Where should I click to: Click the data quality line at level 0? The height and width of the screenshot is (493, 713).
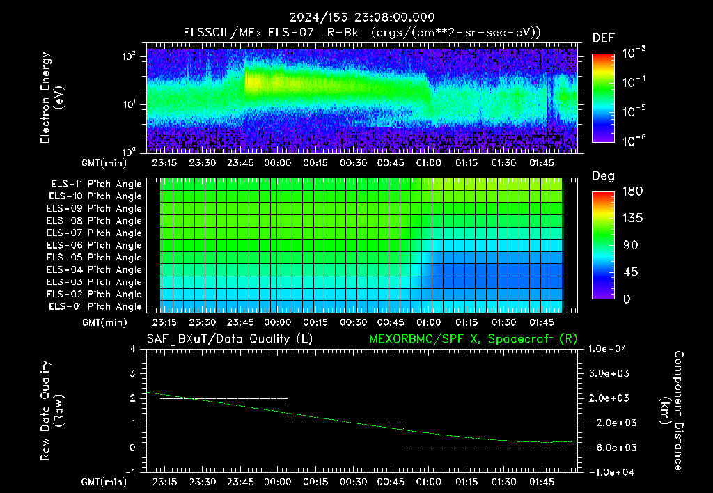tap(483, 448)
